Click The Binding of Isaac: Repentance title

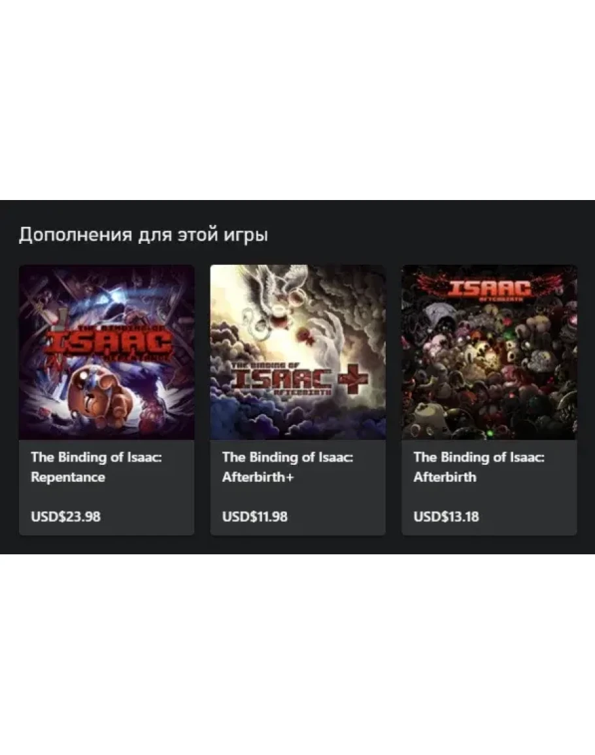point(96,467)
